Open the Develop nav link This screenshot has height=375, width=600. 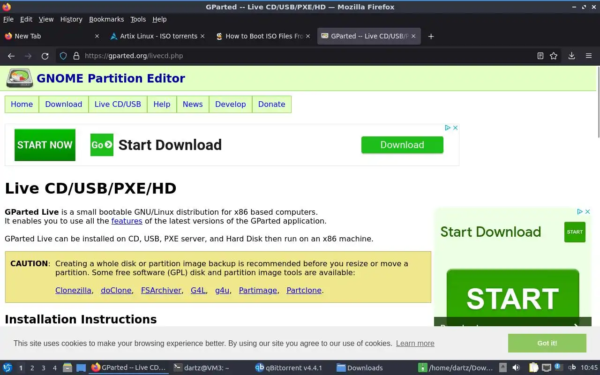231,104
